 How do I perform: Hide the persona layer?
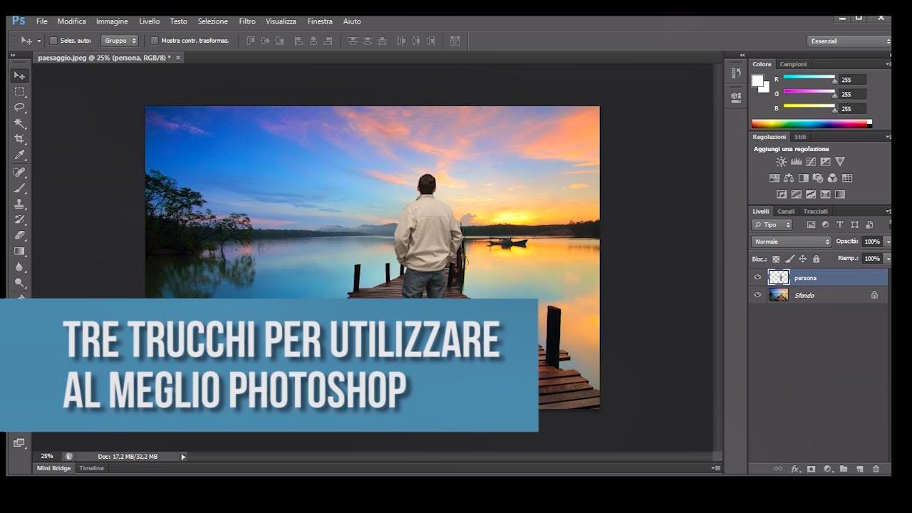pyautogui.click(x=758, y=278)
